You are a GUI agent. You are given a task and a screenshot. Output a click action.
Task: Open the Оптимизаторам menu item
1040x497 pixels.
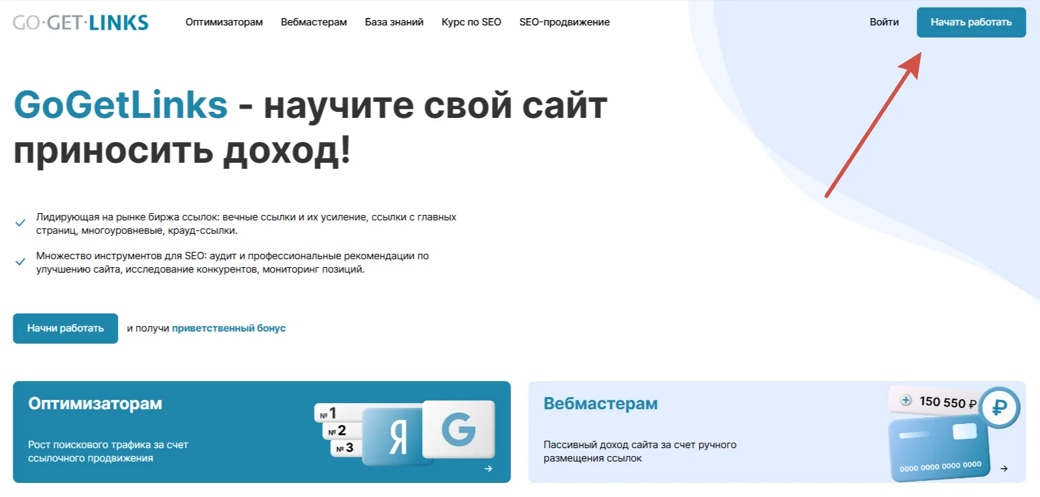[224, 22]
